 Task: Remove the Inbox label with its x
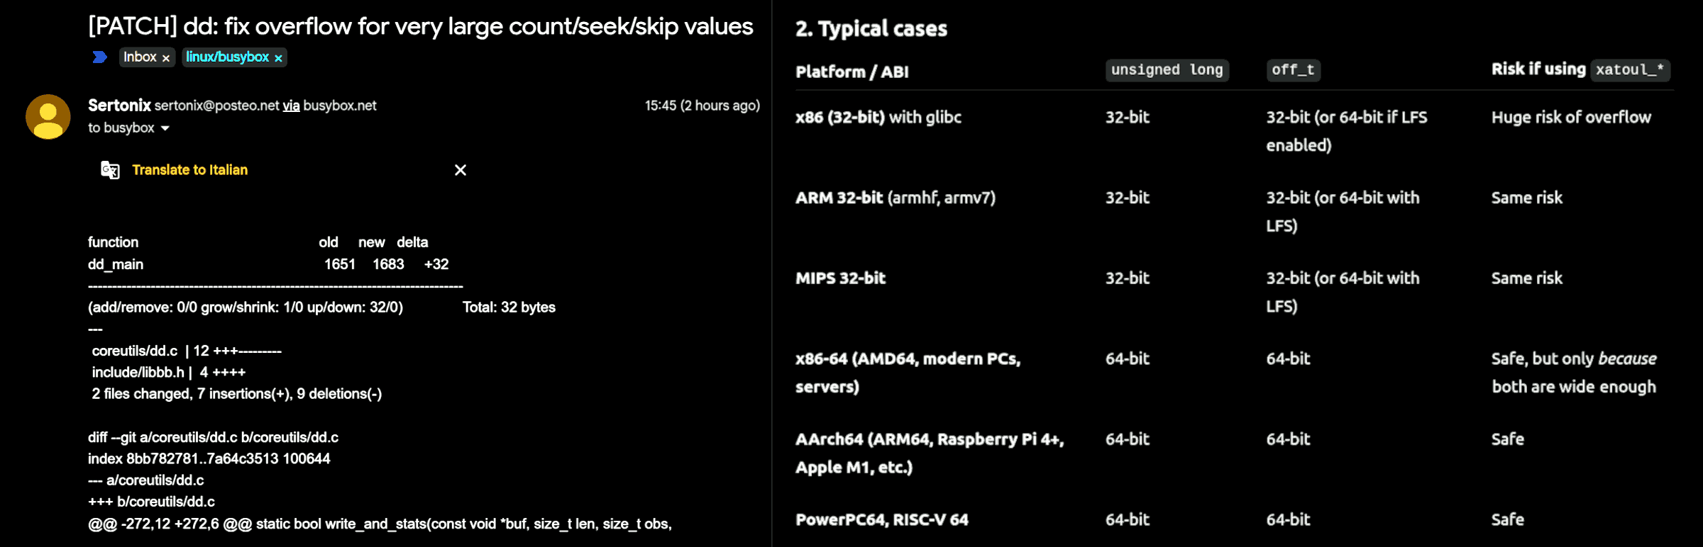[166, 58]
